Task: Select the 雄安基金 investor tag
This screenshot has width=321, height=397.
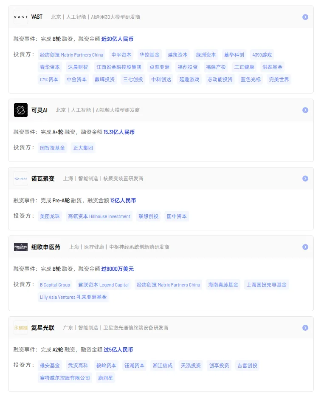Action: (x=50, y=366)
